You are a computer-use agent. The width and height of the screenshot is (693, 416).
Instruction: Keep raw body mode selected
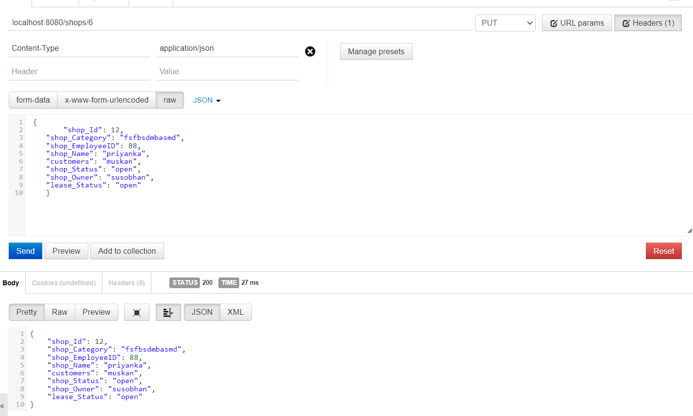coord(169,100)
